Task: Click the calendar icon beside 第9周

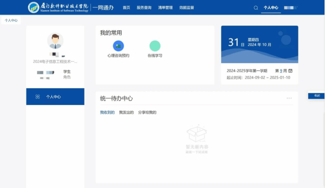Action: coord(291,71)
